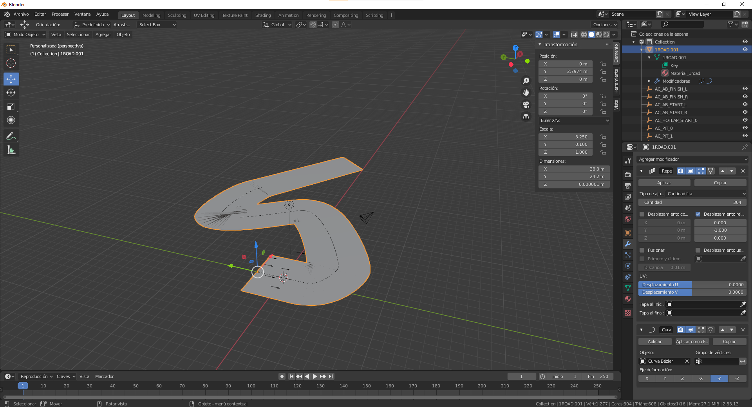Screen dimensions: 752x407
Task: Click the zoom view magnifier icon
Action: pos(526,81)
